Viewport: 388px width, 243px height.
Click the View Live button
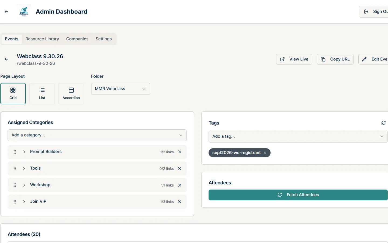tap(294, 59)
